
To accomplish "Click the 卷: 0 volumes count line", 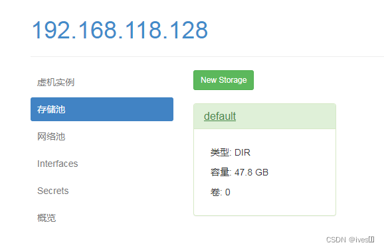I will [x=220, y=192].
